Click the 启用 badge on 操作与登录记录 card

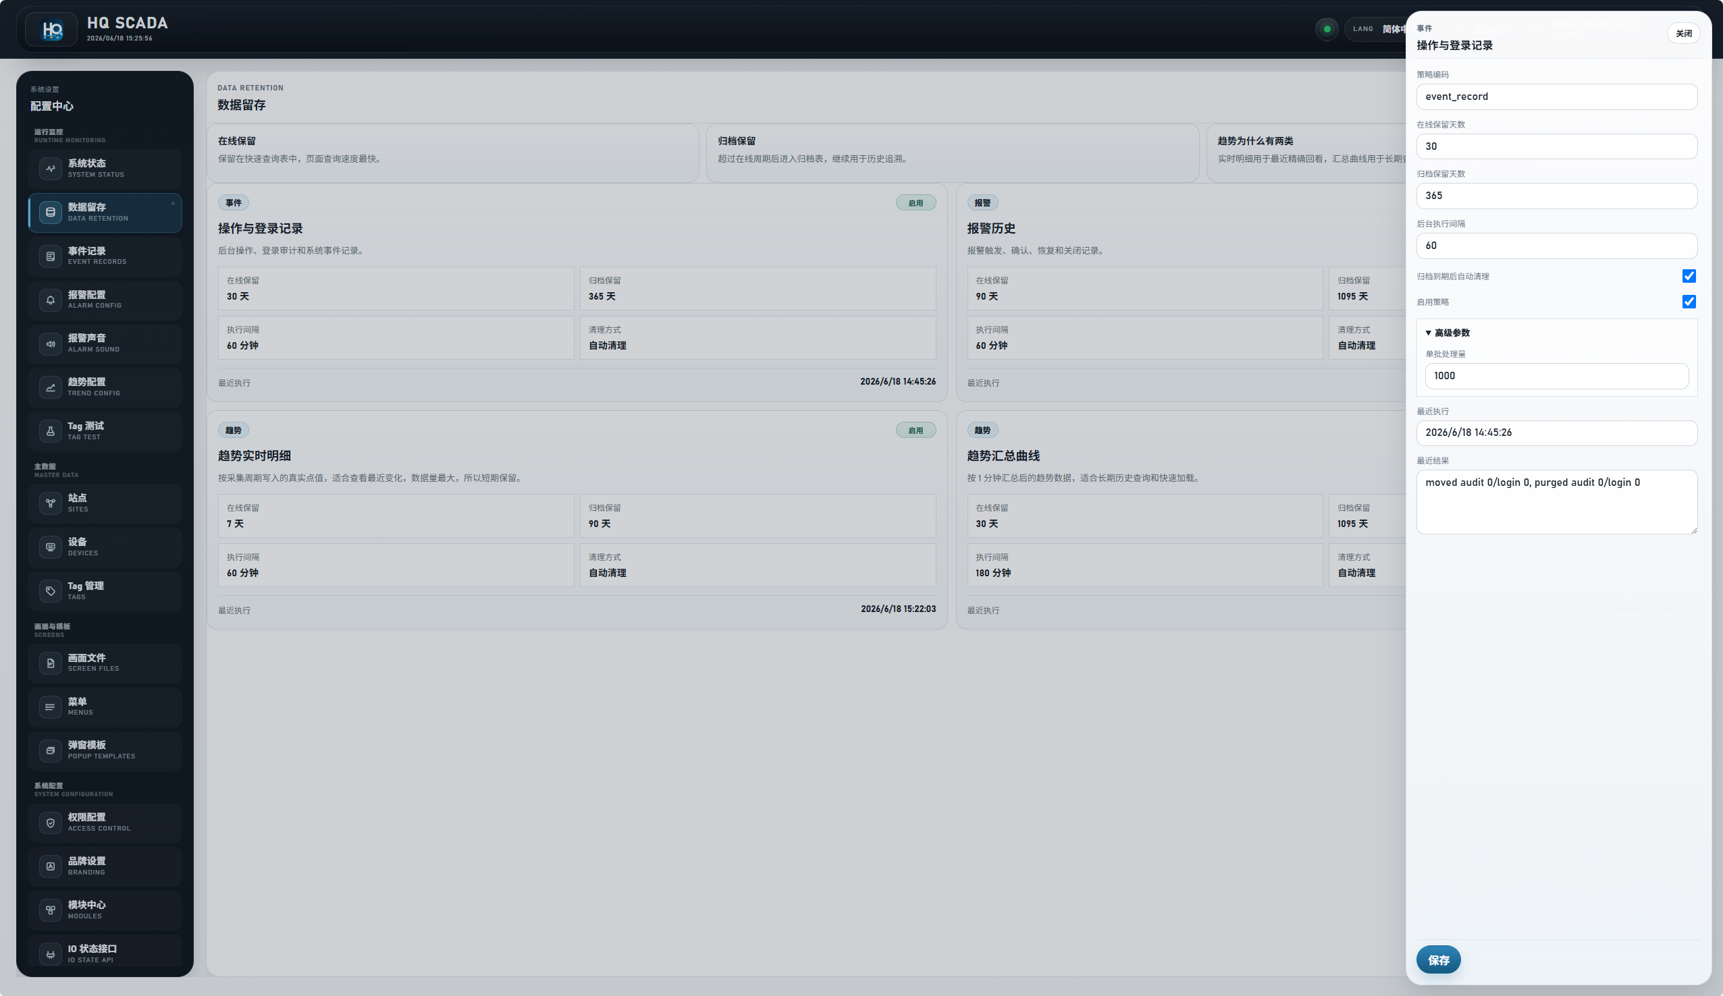pos(916,203)
